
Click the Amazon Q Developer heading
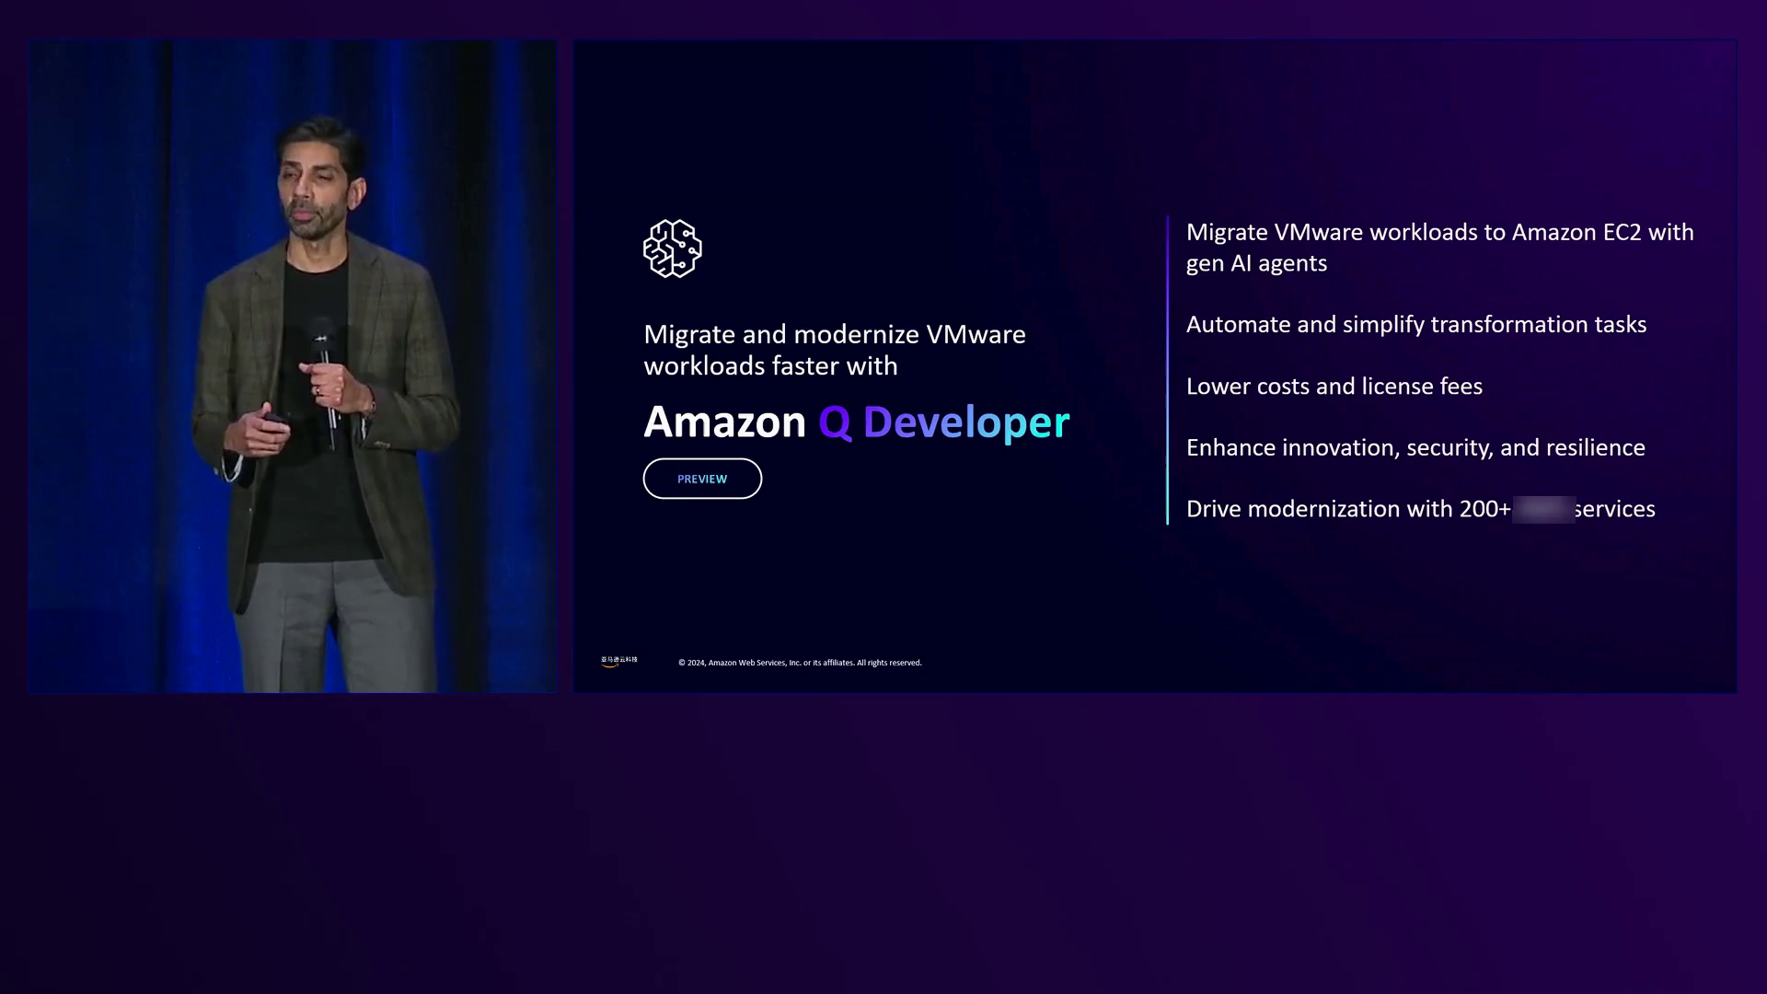tap(856, 422)
